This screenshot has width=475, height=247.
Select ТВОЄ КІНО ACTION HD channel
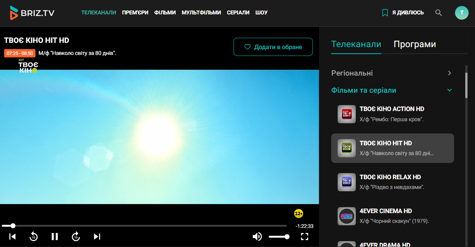coord(392,114)
